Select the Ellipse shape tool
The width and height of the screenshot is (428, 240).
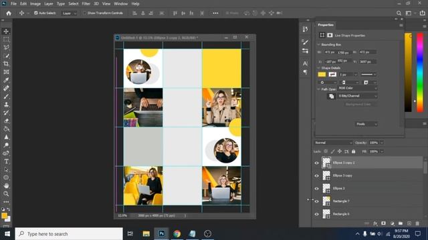pyautogui.click(x=6, y=178)
